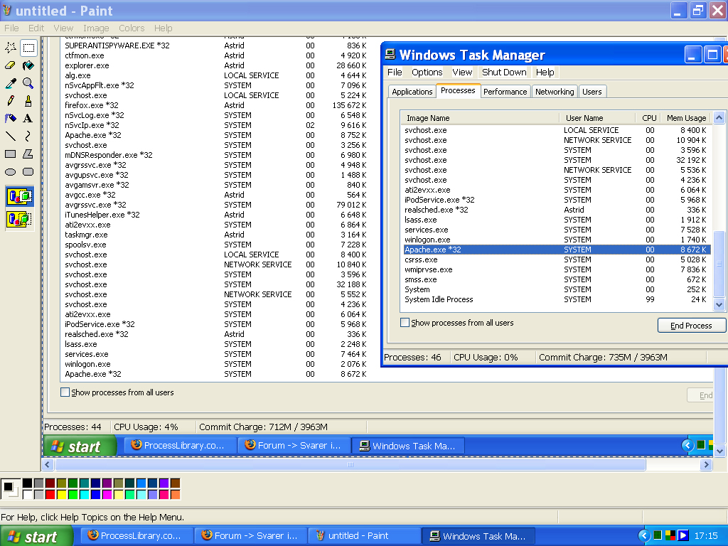Click the Paint title bar icon
The image size is (728, 546).
(7, 10)
